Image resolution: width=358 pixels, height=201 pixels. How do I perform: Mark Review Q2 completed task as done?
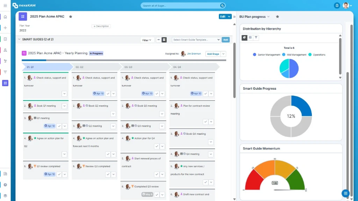pyautogui.click(x=108, y=174)
